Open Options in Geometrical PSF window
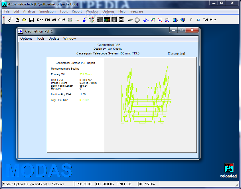This screenshot has width=241, height=189. (x=26, y=38)
